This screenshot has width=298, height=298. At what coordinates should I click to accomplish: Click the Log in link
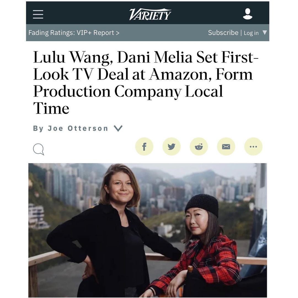point(251,33)
